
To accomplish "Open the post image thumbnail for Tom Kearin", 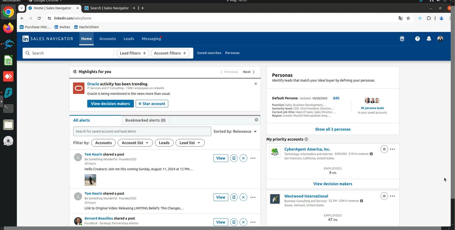I will (x=90, y=180).
